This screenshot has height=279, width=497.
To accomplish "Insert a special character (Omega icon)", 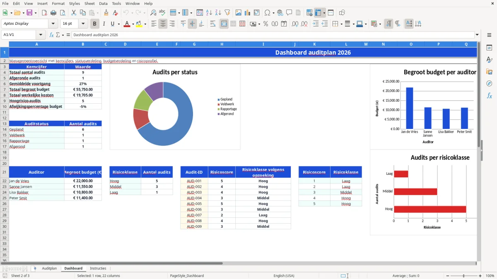I will (x=267, y=13).
